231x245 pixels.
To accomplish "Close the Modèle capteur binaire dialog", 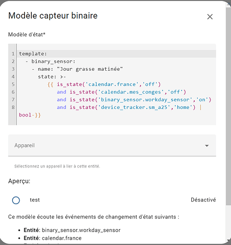I will pos(210,17).
